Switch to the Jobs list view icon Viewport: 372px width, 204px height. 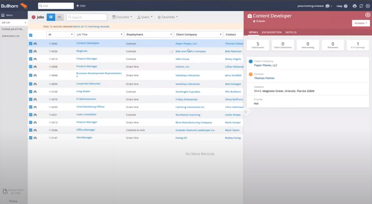click(51, 17)
